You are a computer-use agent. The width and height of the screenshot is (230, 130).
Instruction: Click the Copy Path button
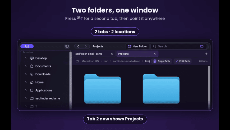(162, 61)
